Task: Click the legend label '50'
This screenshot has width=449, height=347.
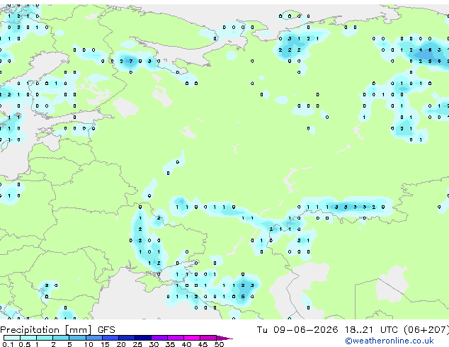Action: (x=220, y=344)
